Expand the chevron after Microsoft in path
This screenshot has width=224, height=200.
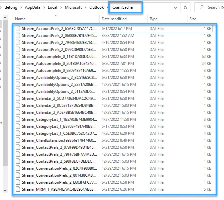click(x=85, y=7)
